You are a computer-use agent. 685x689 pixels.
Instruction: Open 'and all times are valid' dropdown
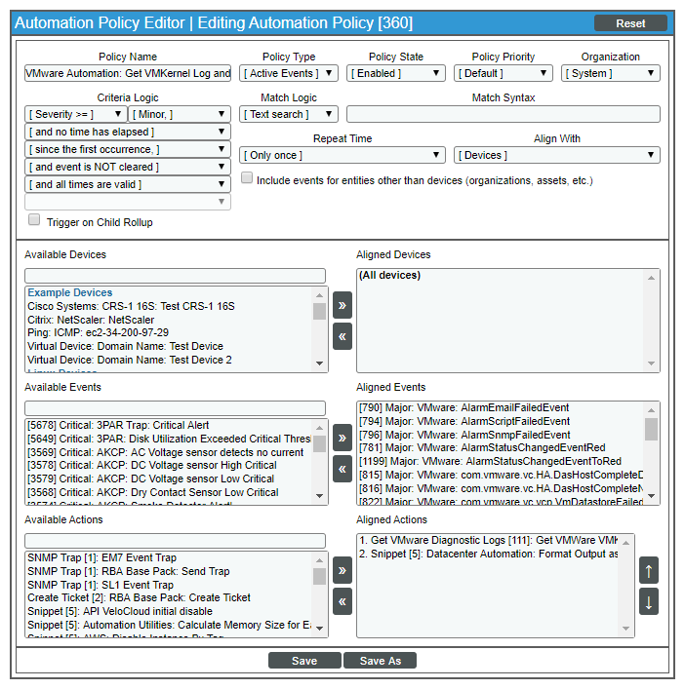pyautogui.click(x=128, y=184)
